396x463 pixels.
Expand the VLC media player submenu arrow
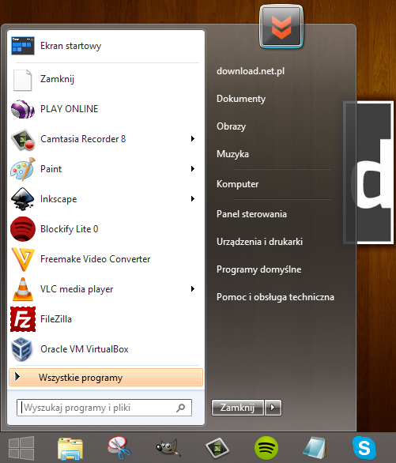coord(193,289)
